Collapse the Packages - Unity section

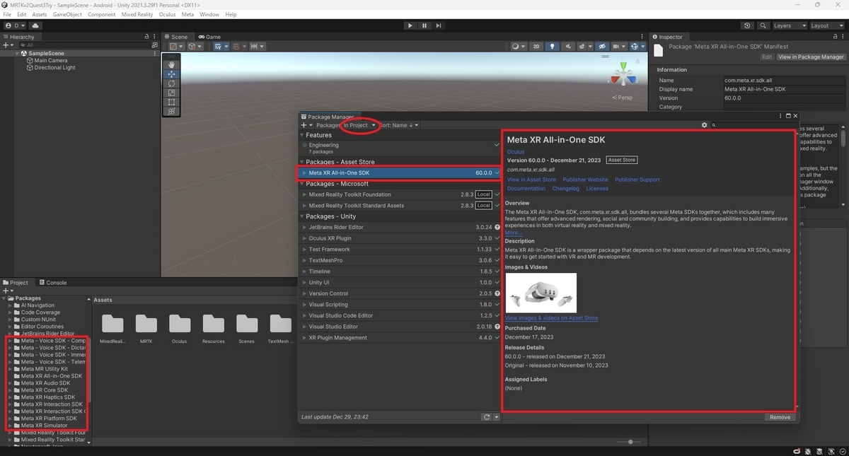pyautogui.click(x=301, y=216)
